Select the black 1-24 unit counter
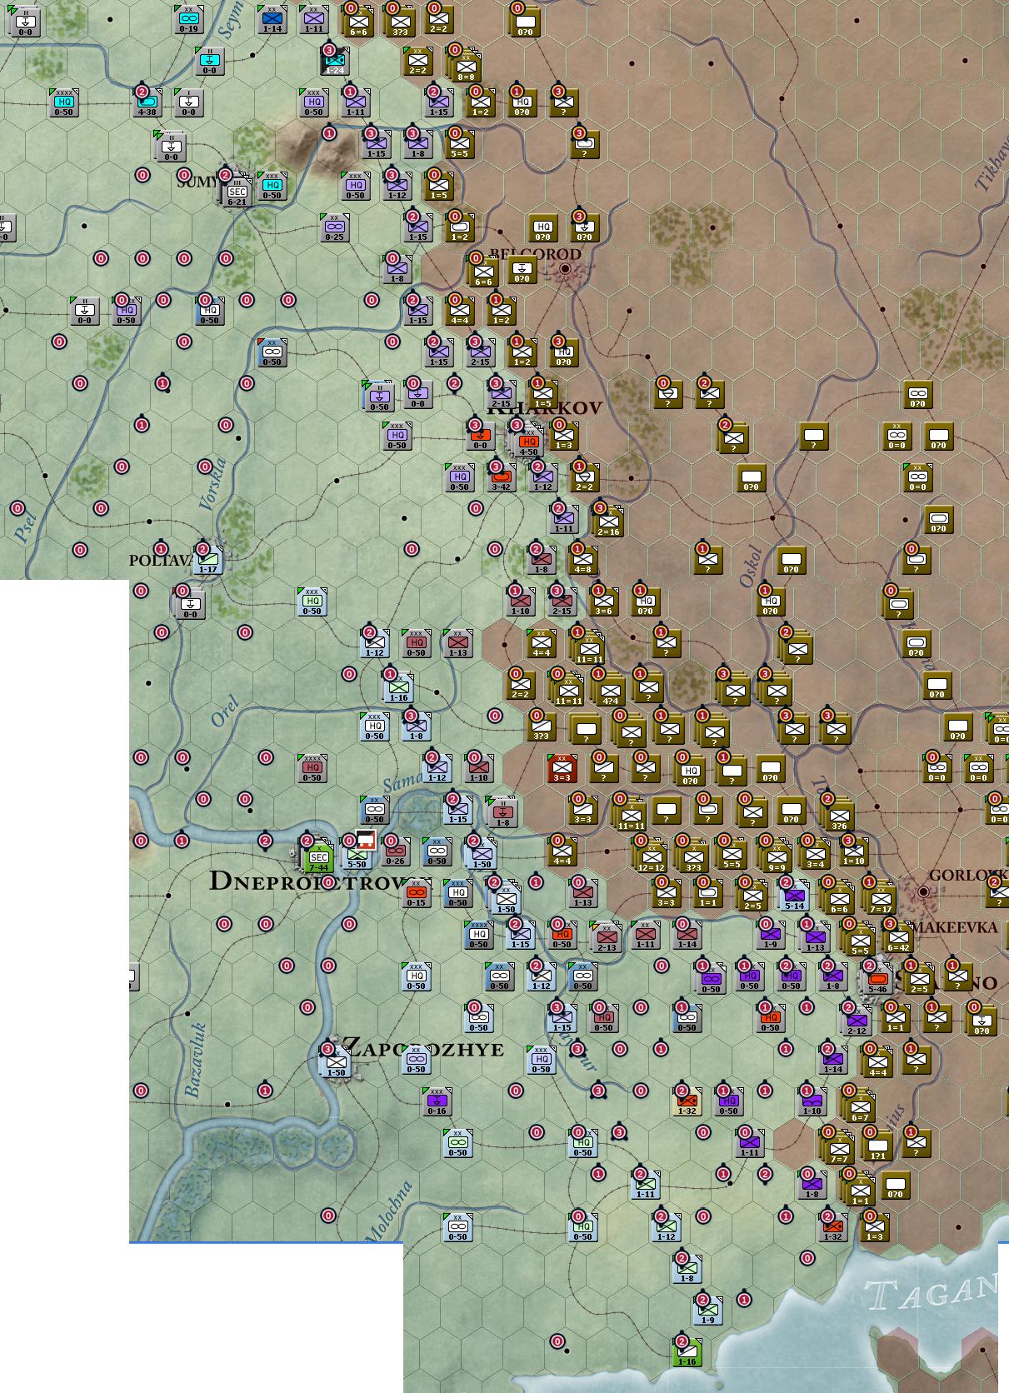The height and width of the screenshot is (1393, 1009). 334,62
